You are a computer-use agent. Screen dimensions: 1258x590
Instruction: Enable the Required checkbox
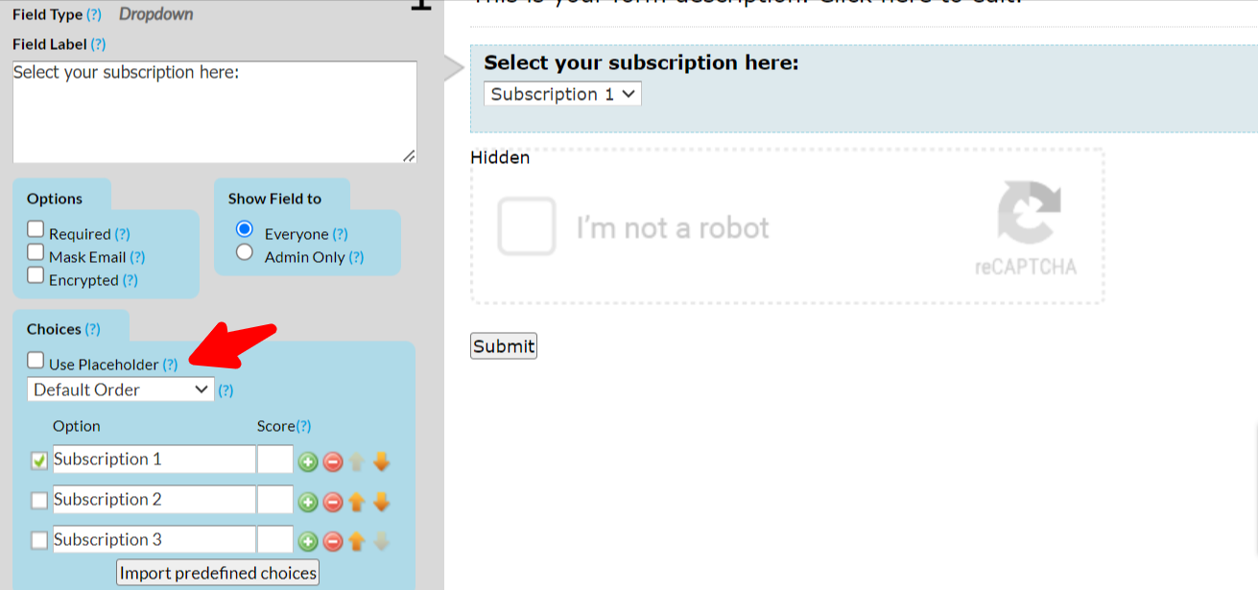coord(36,229)
